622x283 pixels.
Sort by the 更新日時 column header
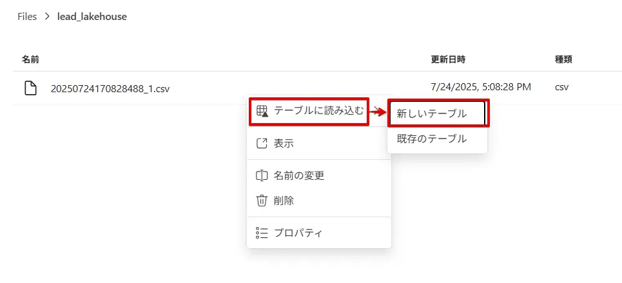(x=448, y=59)
